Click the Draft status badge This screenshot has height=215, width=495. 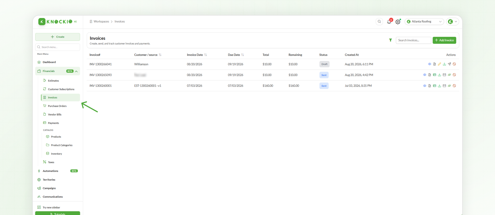(x=324, y=64)
